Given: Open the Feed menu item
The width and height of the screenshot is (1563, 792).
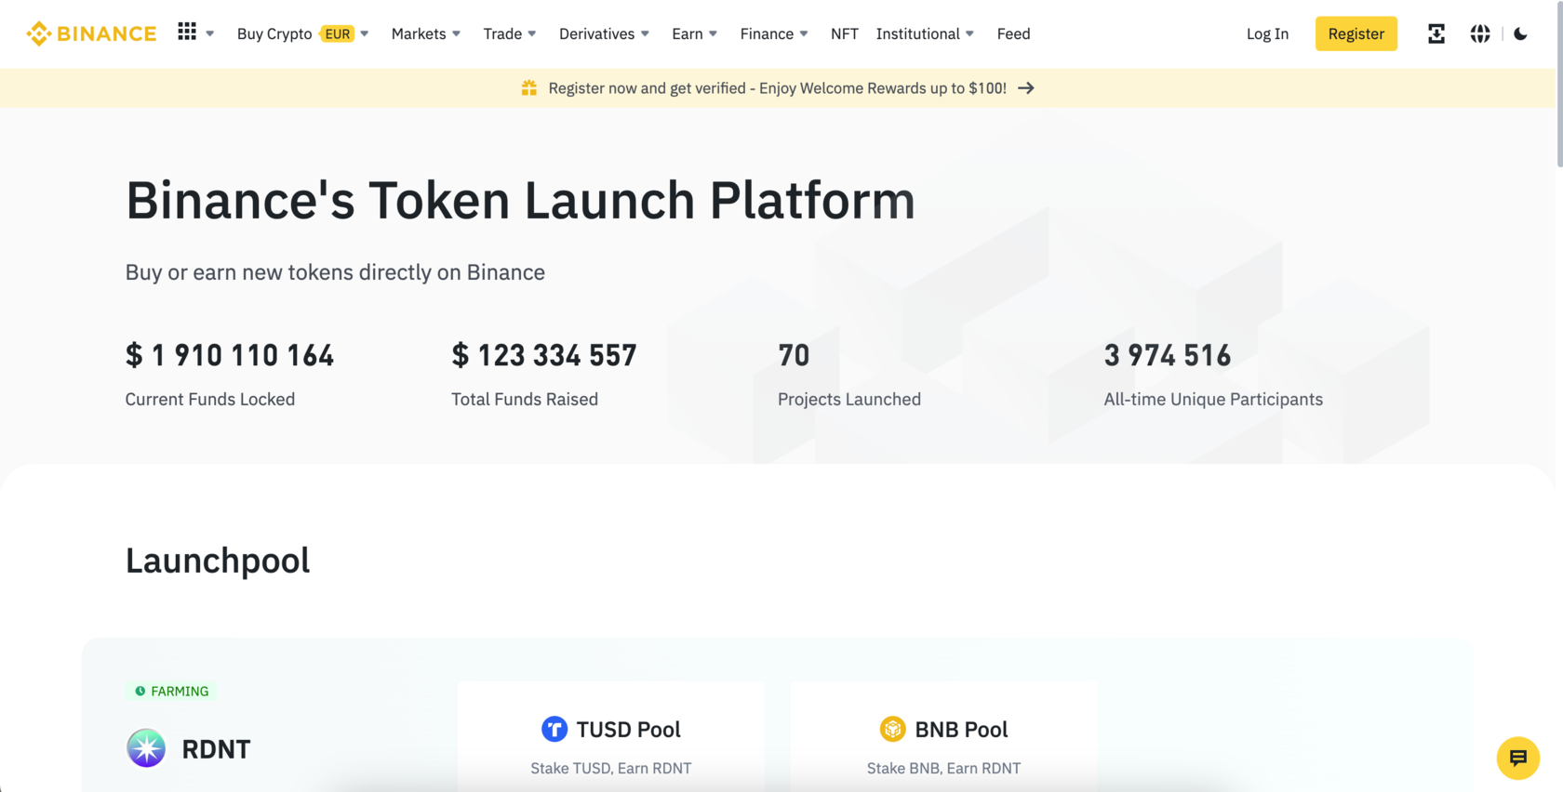Looking at the screenshot, I should coord(1013,33).
